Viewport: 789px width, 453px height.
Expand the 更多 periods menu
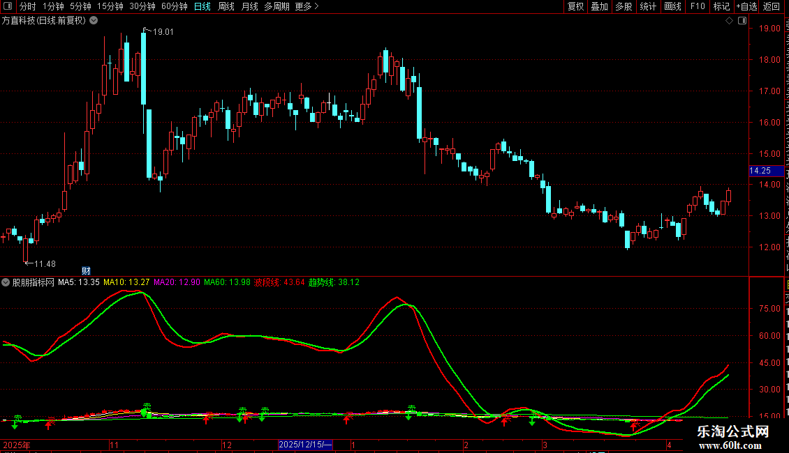point(307,6)
